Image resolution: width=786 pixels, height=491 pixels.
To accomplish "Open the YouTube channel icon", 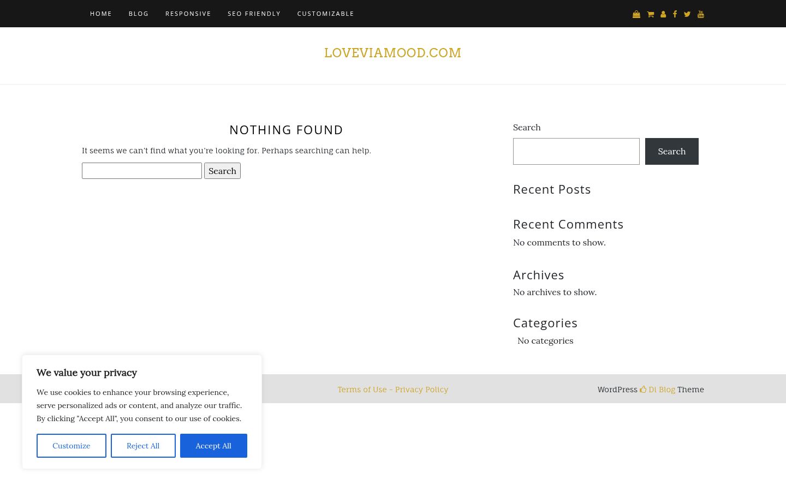I will click(x=701, y=14).
